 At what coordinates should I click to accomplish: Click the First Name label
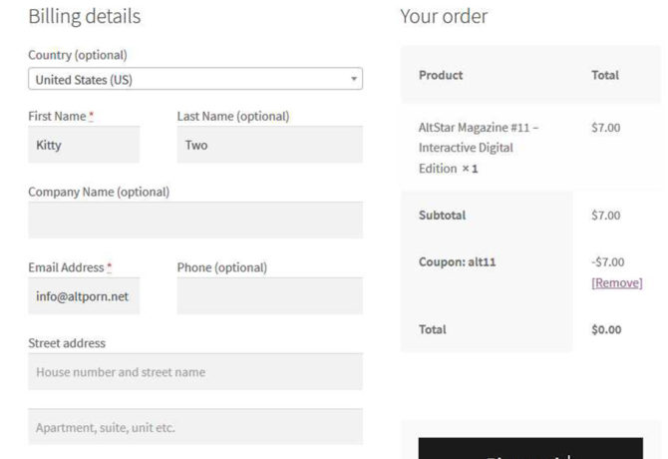coord(57,116)
